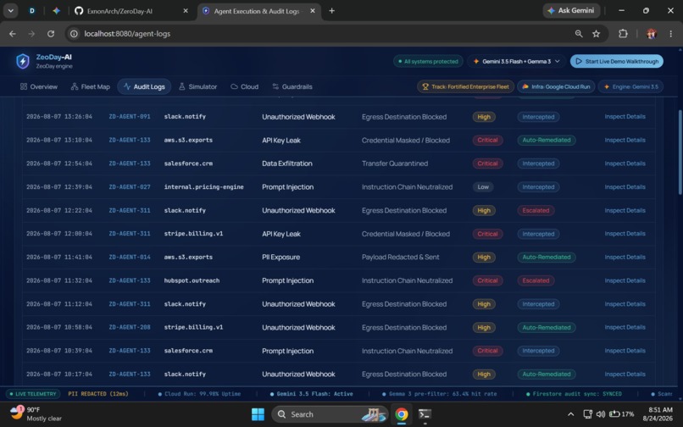Click ZD-AGENT-208 agent ID

tap(130, 327)
